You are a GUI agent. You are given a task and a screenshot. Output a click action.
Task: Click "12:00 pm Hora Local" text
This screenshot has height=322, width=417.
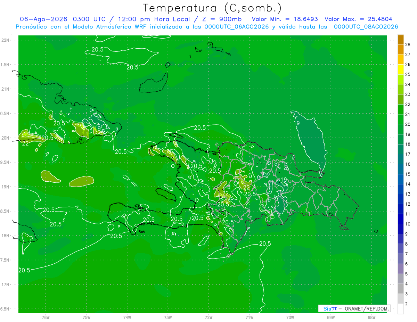tap(154, 19)
